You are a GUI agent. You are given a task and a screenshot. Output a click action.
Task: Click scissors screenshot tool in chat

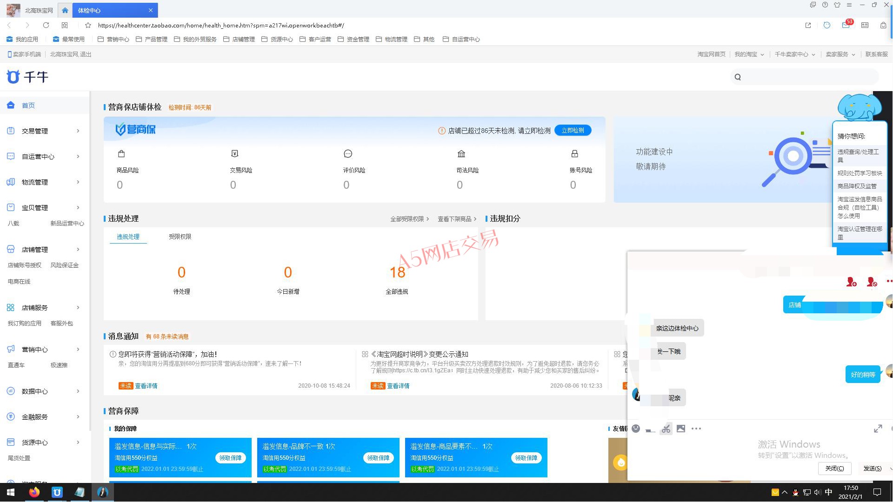click(666, 429)
